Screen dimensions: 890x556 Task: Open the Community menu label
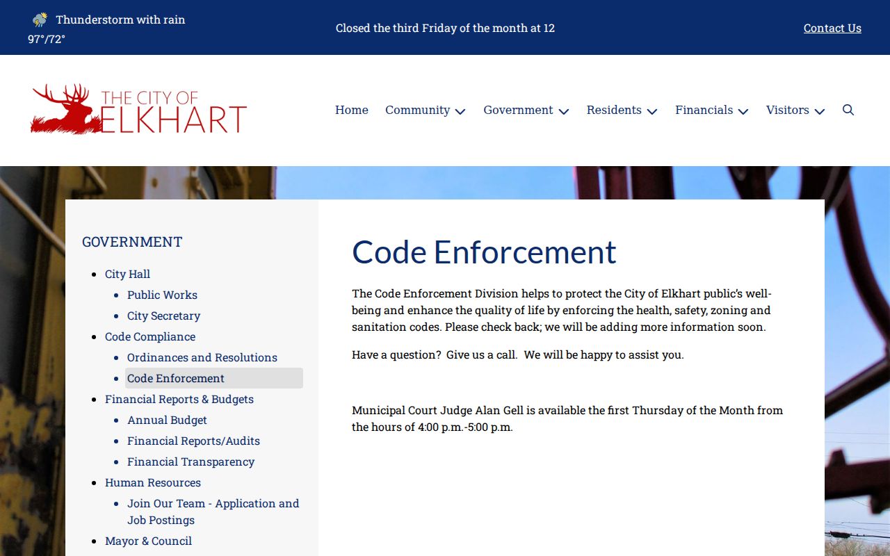tap(418, 110)
